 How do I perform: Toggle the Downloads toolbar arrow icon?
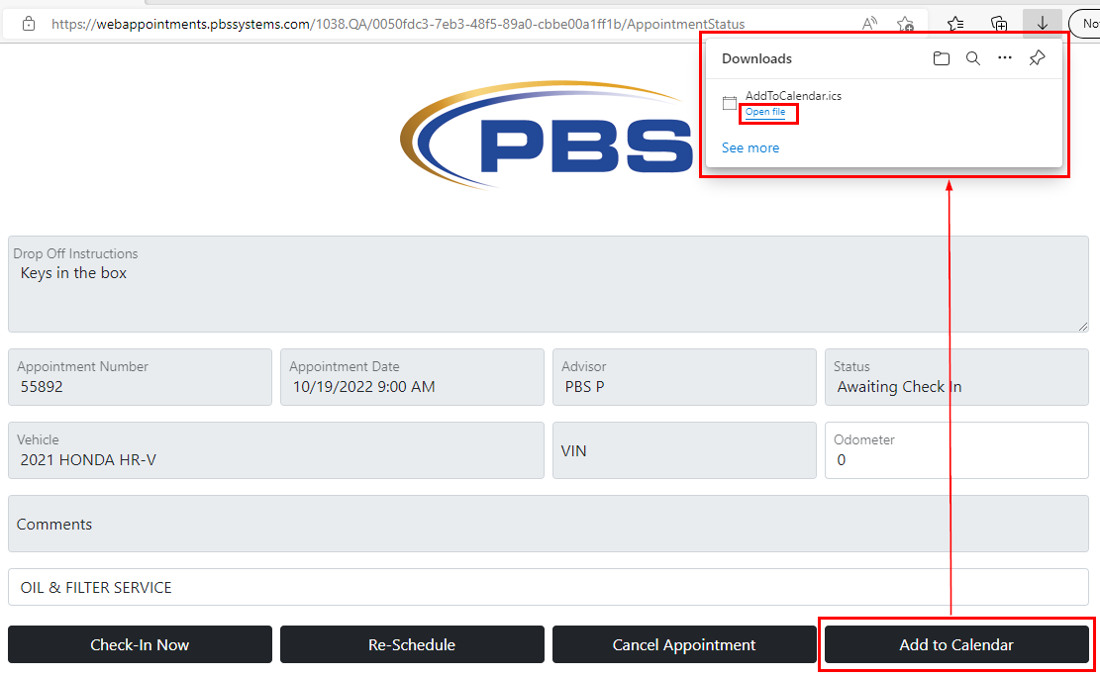pyautogui.click(x=1043, y=24)
